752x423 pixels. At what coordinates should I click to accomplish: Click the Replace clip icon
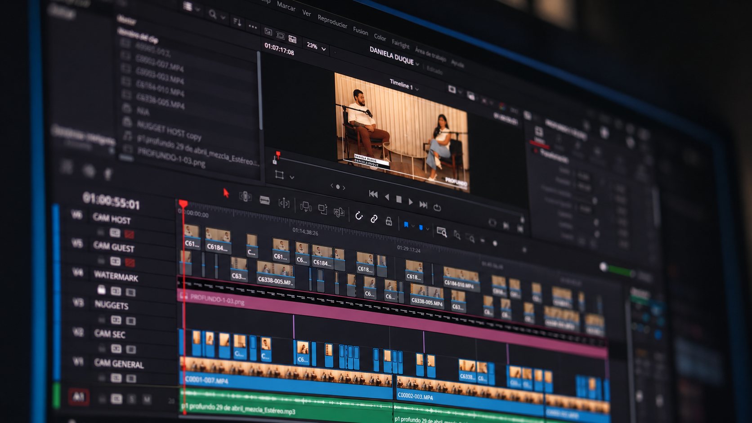(339, 212)
